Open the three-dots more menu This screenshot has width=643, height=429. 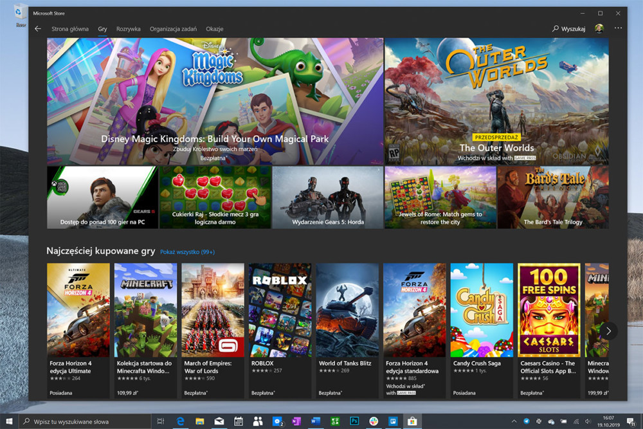point(618,28)
